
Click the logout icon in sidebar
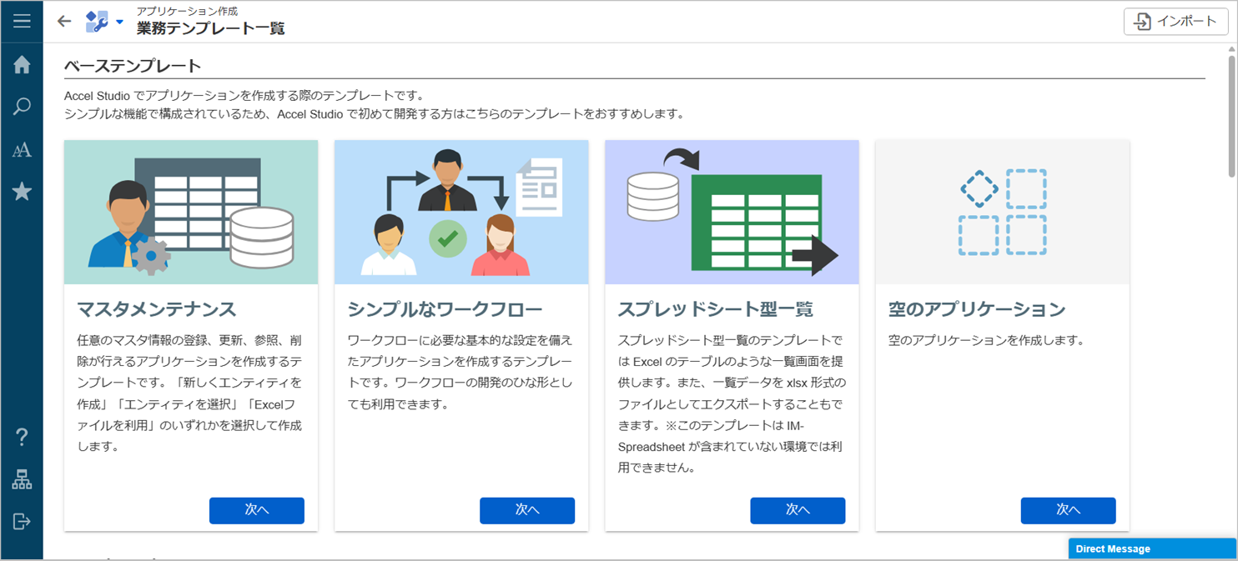(x=22, y=521)
